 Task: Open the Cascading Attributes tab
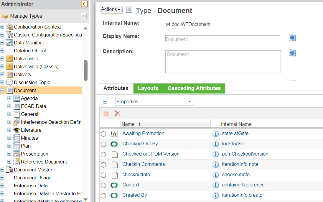click(x=194, y=88)
